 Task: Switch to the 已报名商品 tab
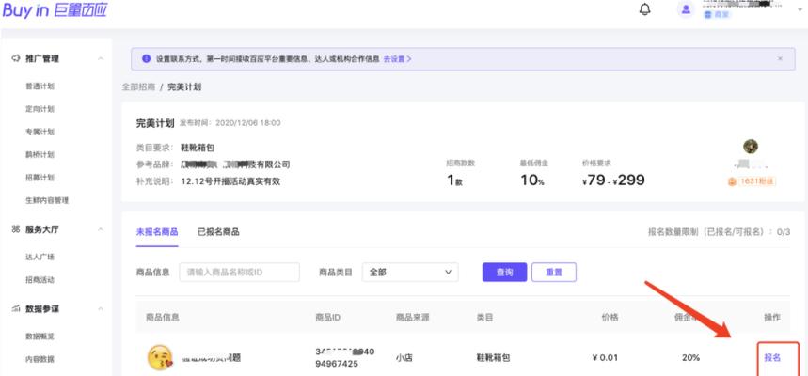[x=218, y=232]
